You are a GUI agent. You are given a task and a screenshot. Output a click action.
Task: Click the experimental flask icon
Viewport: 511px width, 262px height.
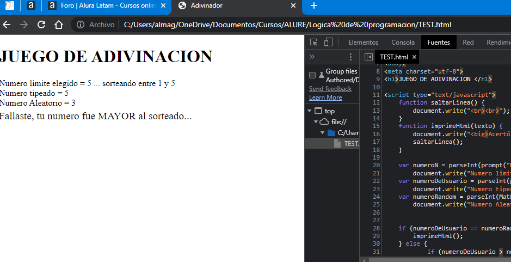tap(321, 75)
